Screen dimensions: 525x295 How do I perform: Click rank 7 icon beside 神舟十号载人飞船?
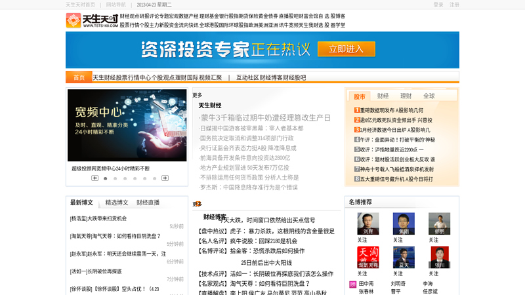click(x=357, y=169)
